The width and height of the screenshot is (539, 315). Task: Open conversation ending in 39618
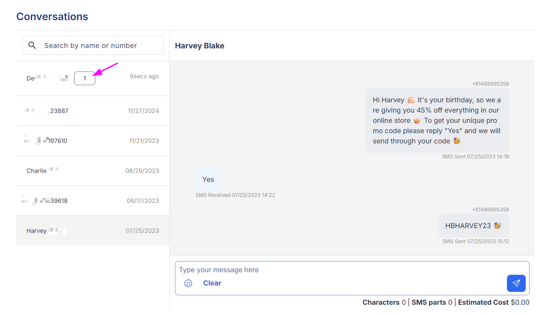click(x=92, y=201)
